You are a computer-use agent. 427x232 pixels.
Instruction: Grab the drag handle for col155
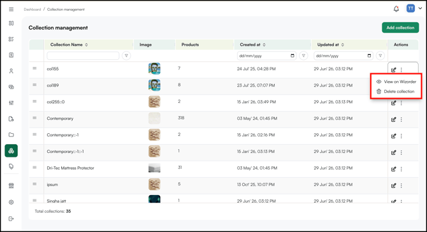point(34,68)
